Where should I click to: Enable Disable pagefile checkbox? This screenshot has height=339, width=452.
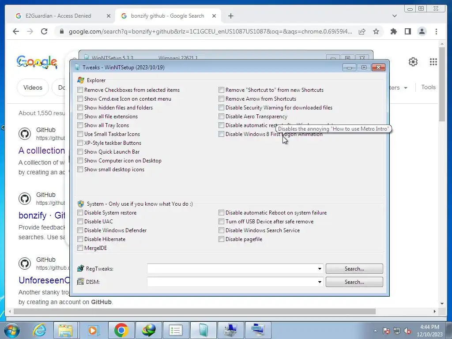221,239
